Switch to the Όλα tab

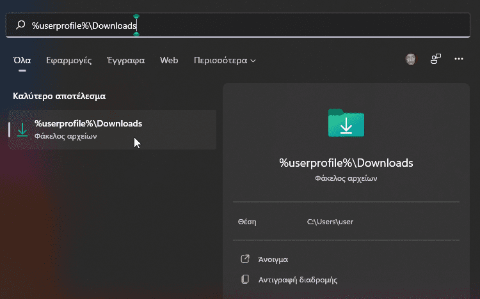pos(22,60)
